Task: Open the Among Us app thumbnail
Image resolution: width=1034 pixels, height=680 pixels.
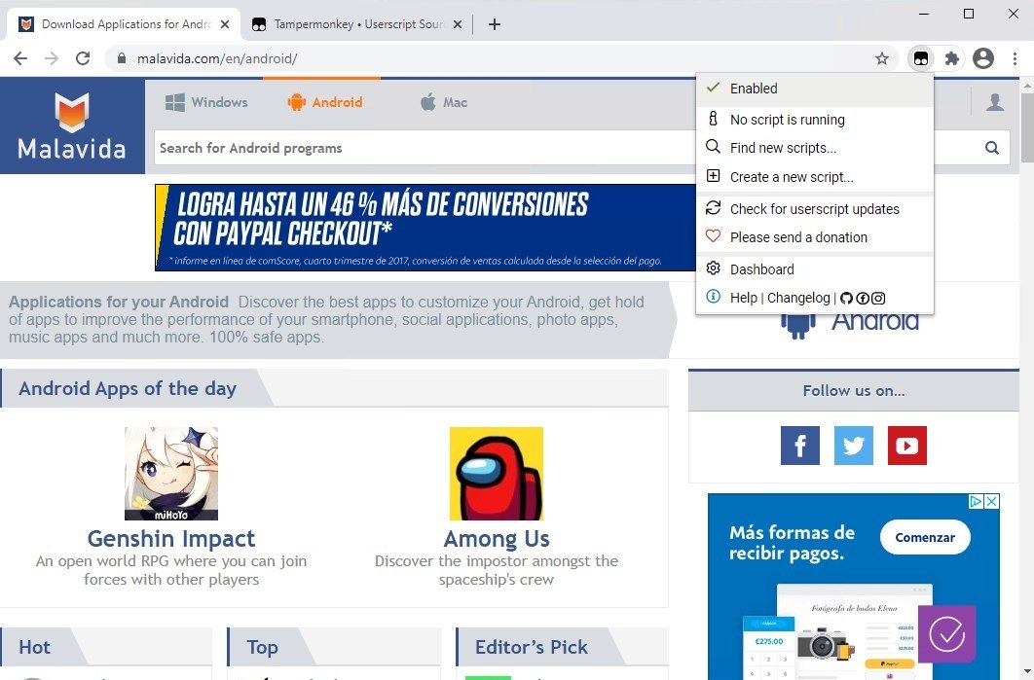Action: coord(497,473)
